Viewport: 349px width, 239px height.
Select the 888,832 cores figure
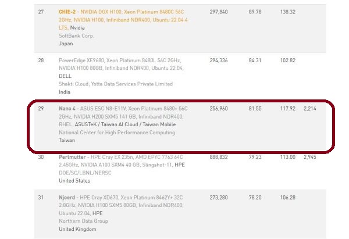pyautogui.click(x=219, y=156)
